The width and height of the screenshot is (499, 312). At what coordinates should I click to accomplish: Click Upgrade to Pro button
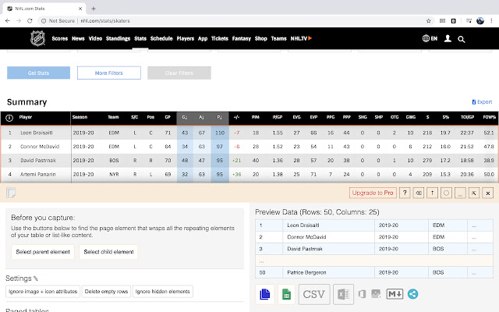pos(373,192)
